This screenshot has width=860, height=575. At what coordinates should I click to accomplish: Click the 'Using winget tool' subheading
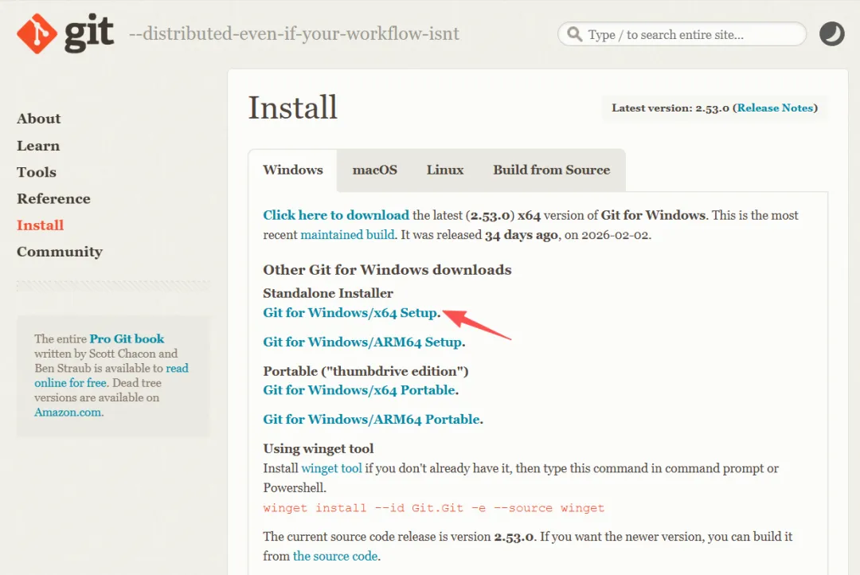coord(318,448)
